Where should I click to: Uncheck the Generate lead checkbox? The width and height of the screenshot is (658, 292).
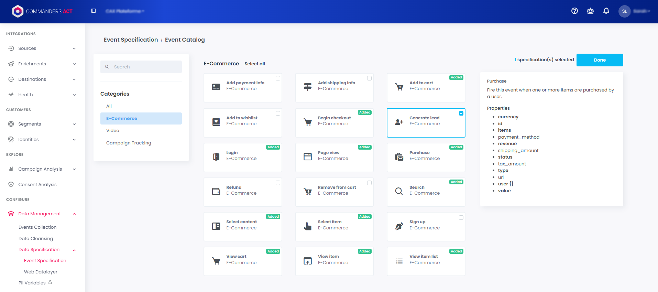pyautogui.click(x=461, y=113)
